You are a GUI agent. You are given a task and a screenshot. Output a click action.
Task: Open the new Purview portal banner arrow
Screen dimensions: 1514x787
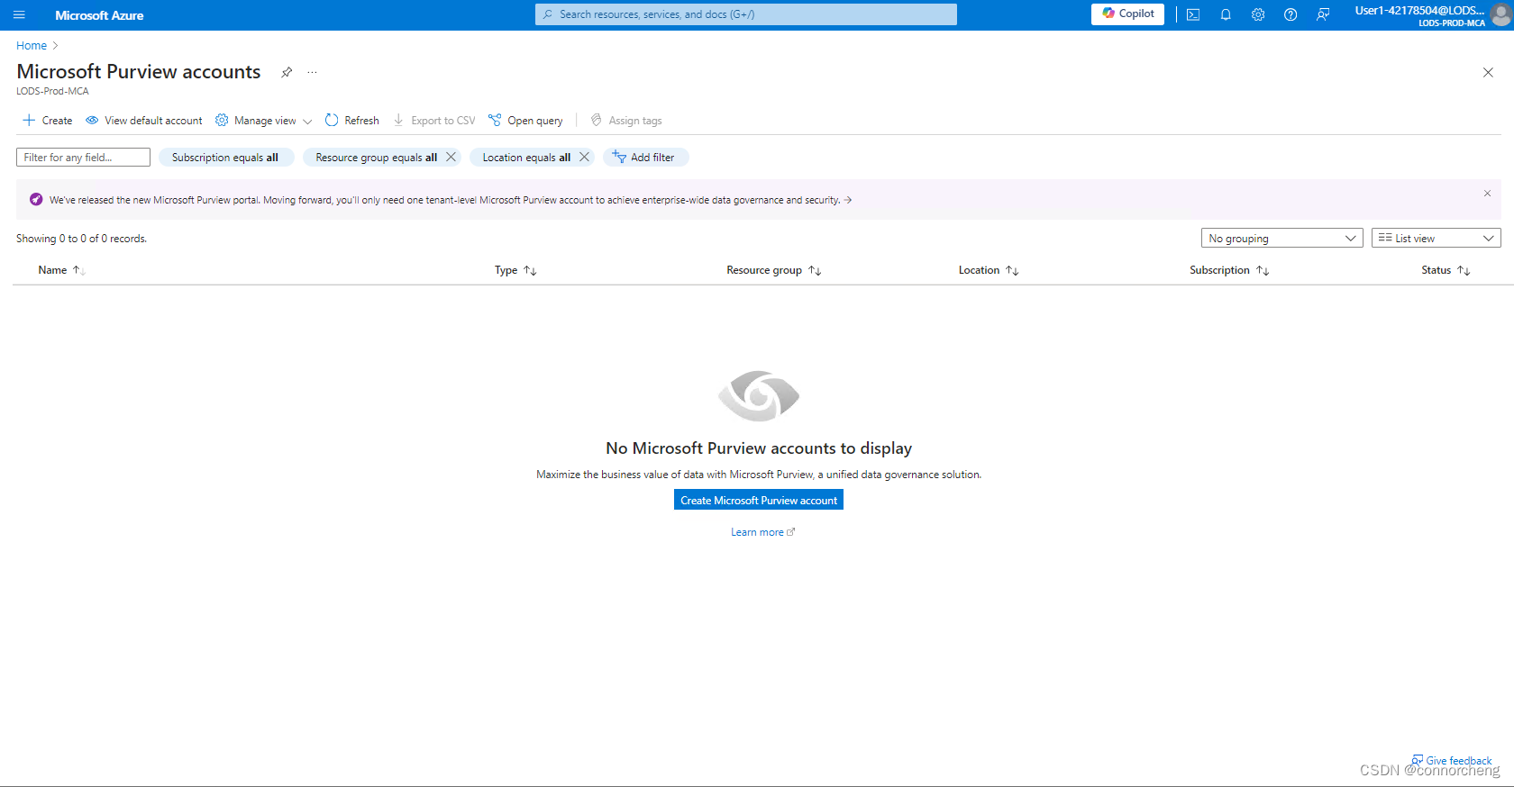click(x=848, y=200)
